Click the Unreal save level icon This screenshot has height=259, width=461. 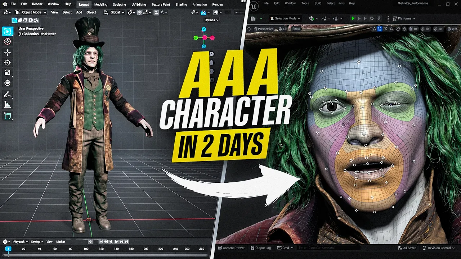253,18
